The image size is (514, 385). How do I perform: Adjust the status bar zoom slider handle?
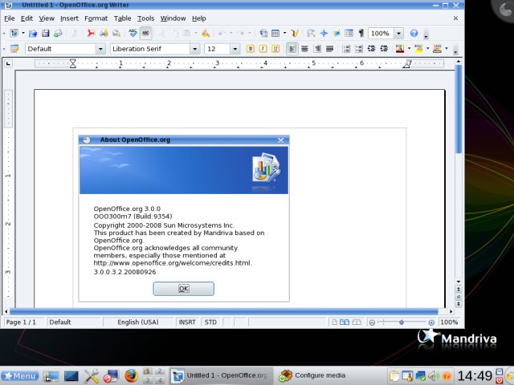click(402, 322)
